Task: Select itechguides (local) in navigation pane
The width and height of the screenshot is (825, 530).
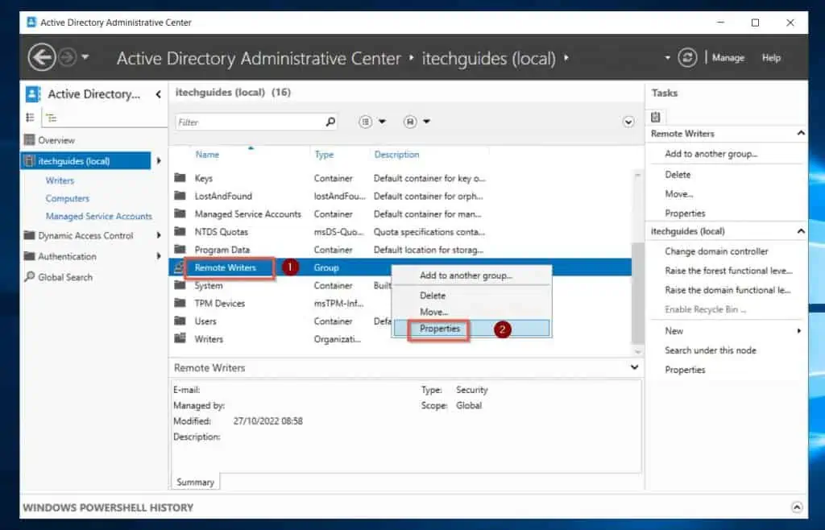Action: (85, 161)
